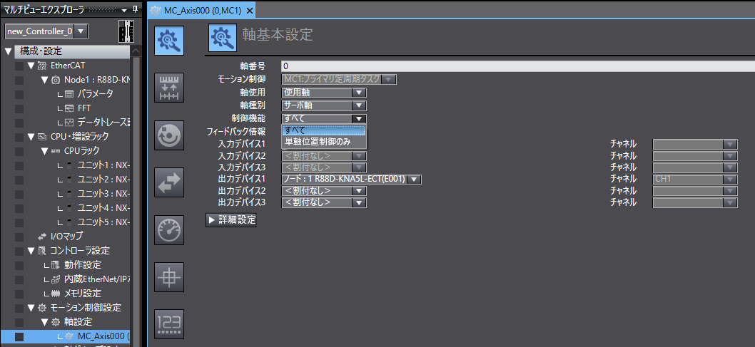Open the homing settings crosshair icon
Screen dimensions: 755x347
click(168, 277)
